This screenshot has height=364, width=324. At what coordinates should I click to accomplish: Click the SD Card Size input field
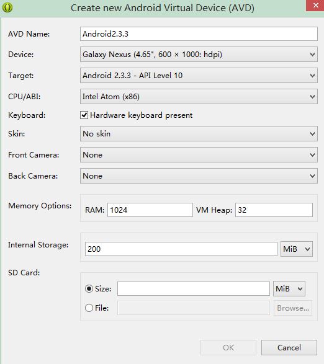(x=194, y=289)
